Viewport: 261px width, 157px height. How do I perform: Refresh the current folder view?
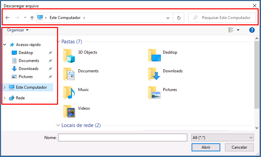pyautogui.click(x=179, y=18)
